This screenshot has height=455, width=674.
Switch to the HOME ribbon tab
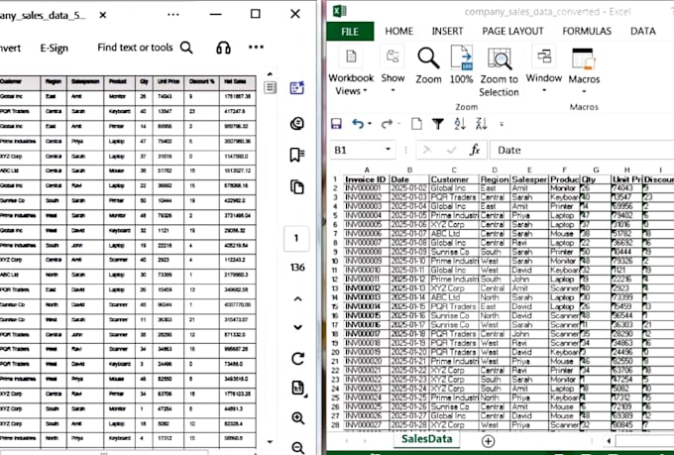click(398, 32)
